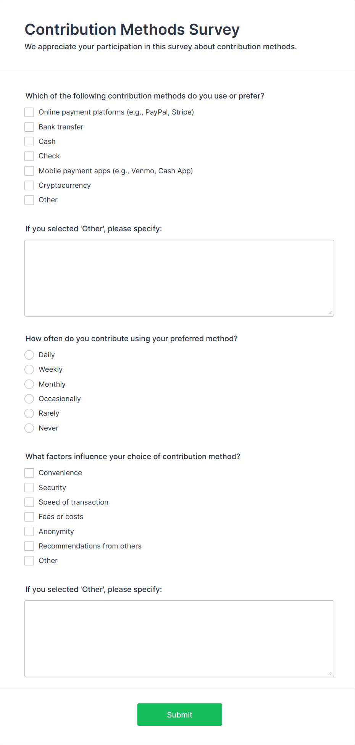
Task: Enable Speed of transaction checkbox
Action: 29,502
